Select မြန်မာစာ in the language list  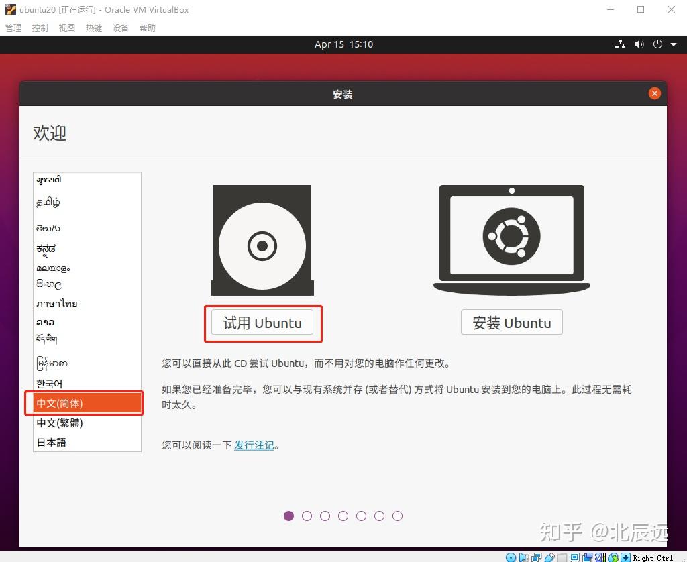tap(87, 363)
